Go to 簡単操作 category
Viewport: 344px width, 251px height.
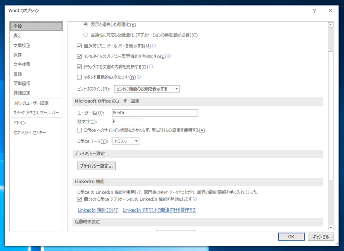pos(36,83)
